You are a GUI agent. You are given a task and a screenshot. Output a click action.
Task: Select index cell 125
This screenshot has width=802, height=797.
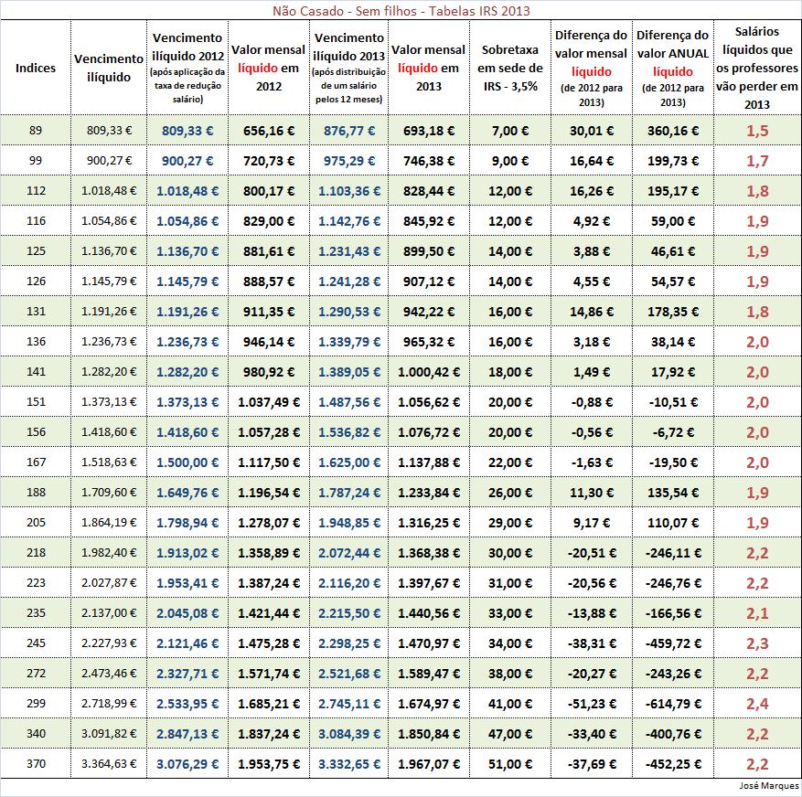click(36, 251)
